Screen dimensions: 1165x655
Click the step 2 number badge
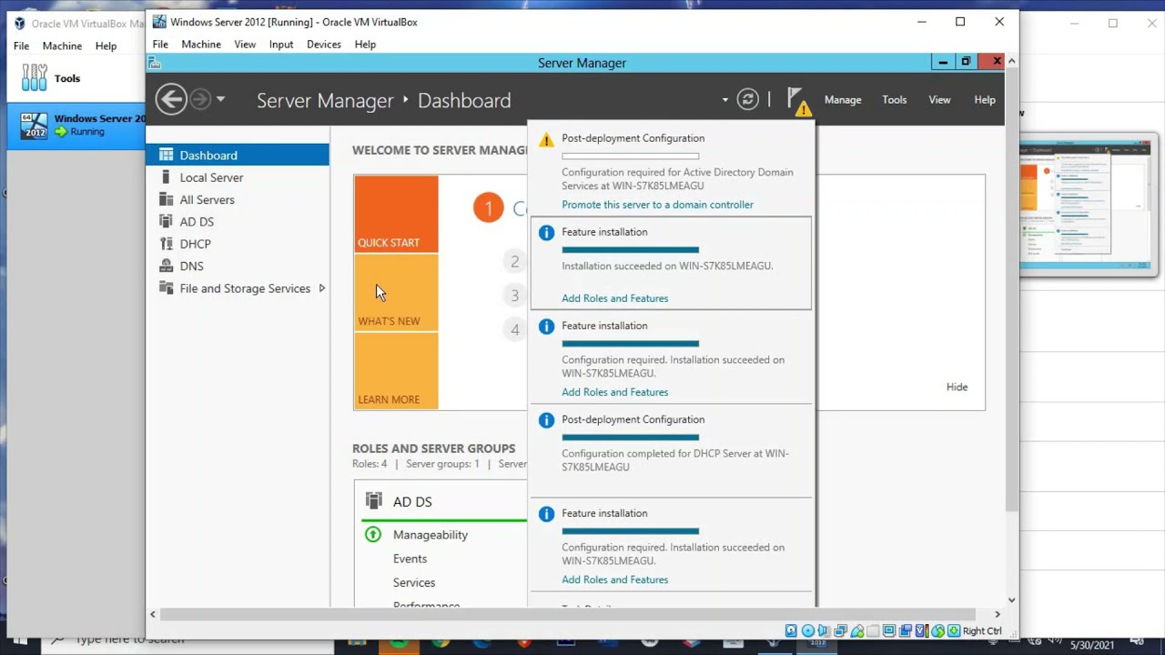514,262
